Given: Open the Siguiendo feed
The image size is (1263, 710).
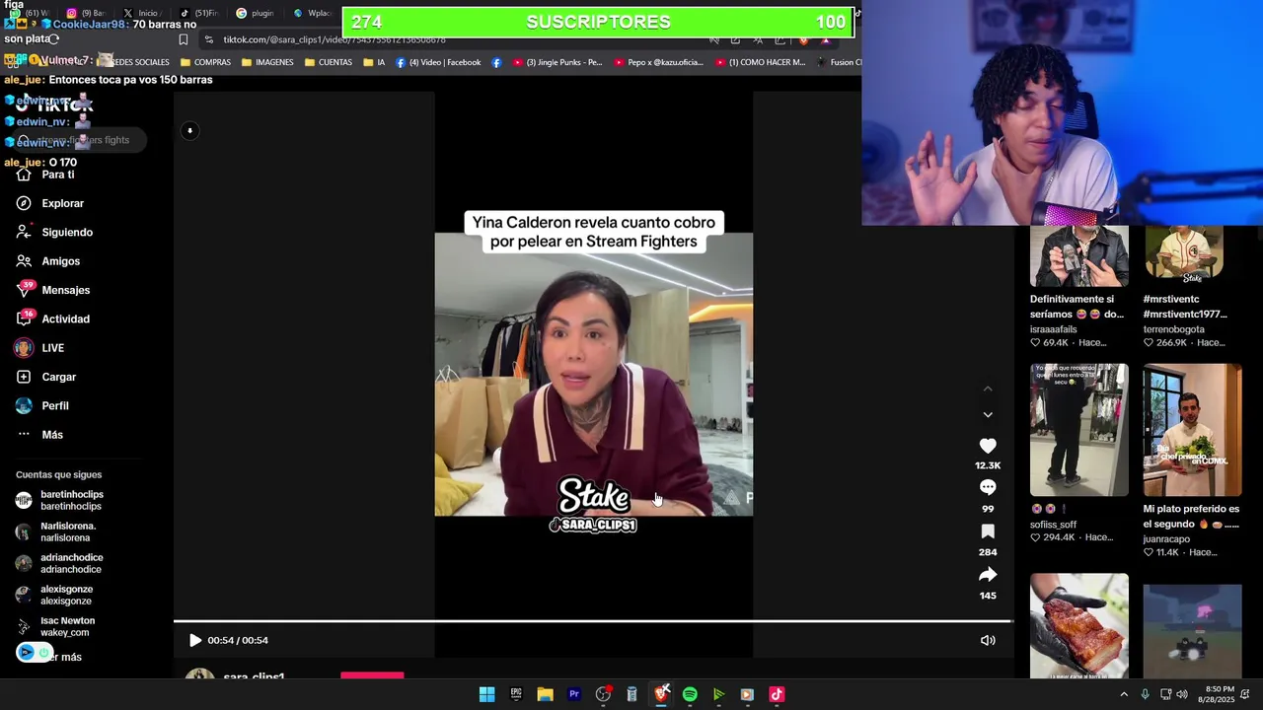Looking at the screenshot, I should click(x=54, y=232).
